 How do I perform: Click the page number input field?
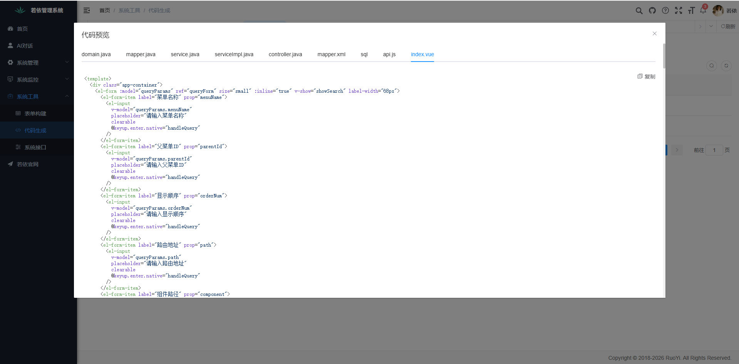[714, 150]
